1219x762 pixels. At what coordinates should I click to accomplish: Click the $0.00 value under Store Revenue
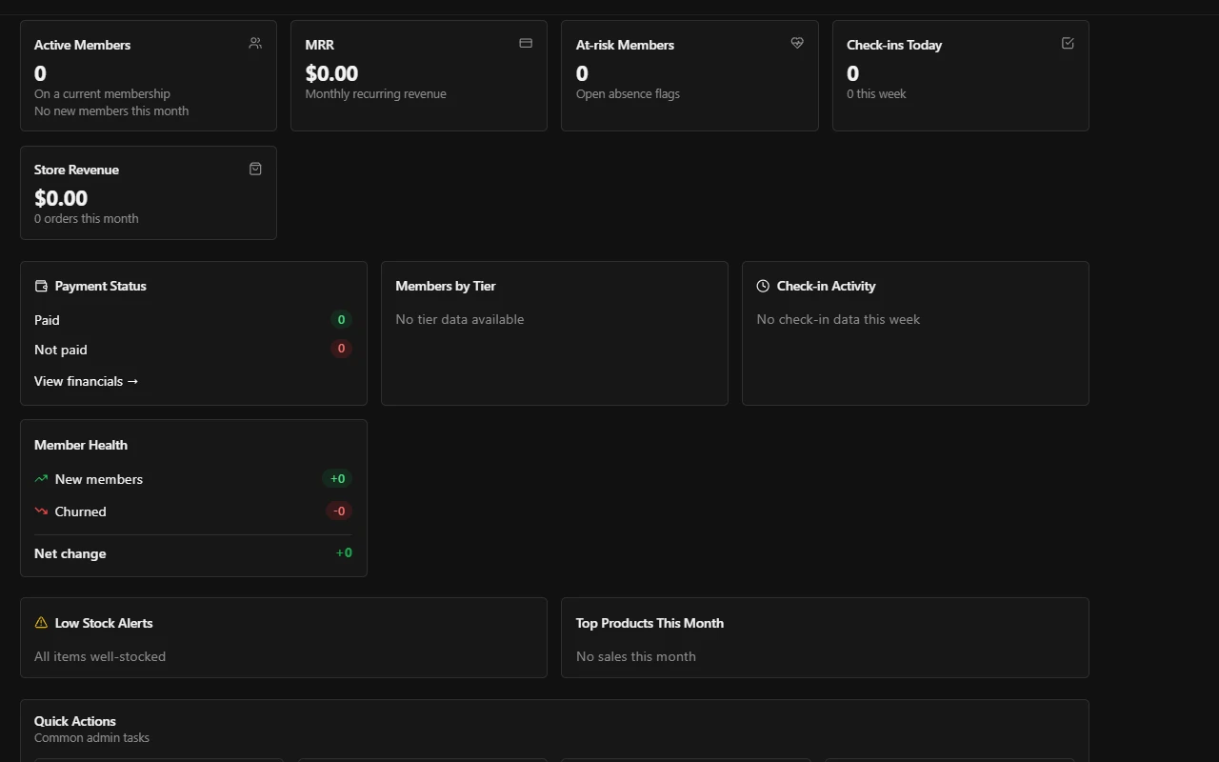(61, 198)
